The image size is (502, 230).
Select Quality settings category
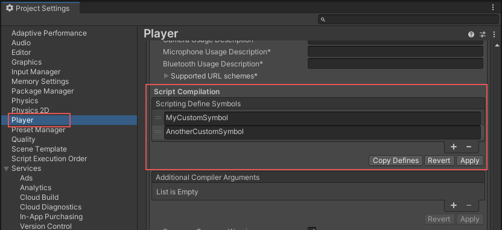tap(24, 139)
